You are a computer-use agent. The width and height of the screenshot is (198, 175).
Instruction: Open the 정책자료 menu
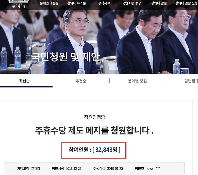(104, 3)
